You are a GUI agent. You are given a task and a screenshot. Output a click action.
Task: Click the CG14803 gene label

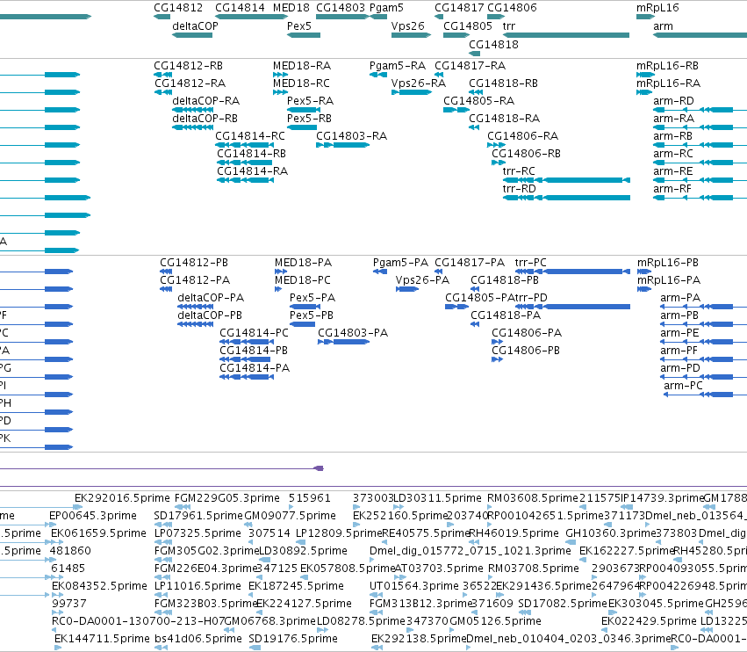[x=341, y=8]
